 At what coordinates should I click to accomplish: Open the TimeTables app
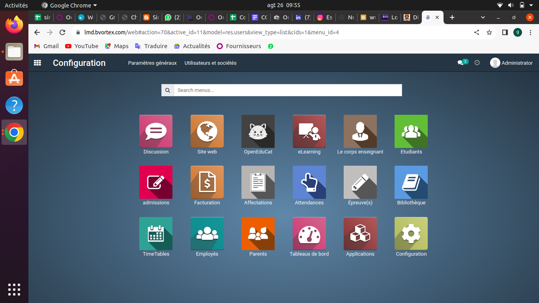tap(156, 234)
